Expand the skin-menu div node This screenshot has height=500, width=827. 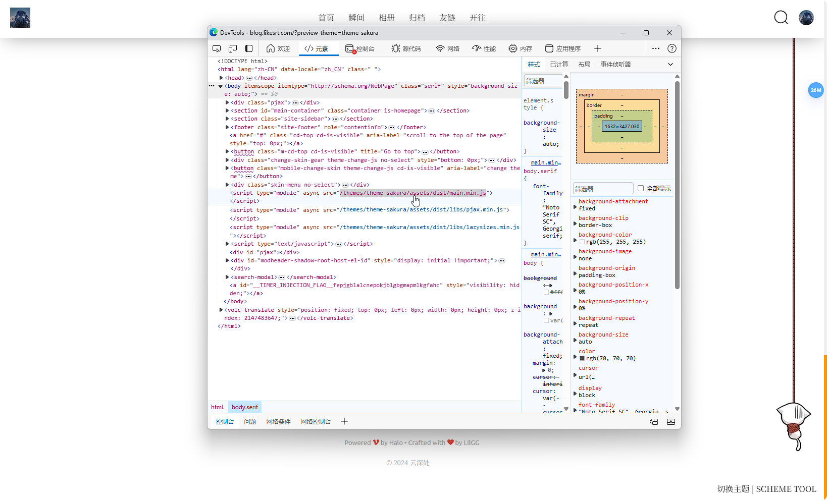point(227,185)
